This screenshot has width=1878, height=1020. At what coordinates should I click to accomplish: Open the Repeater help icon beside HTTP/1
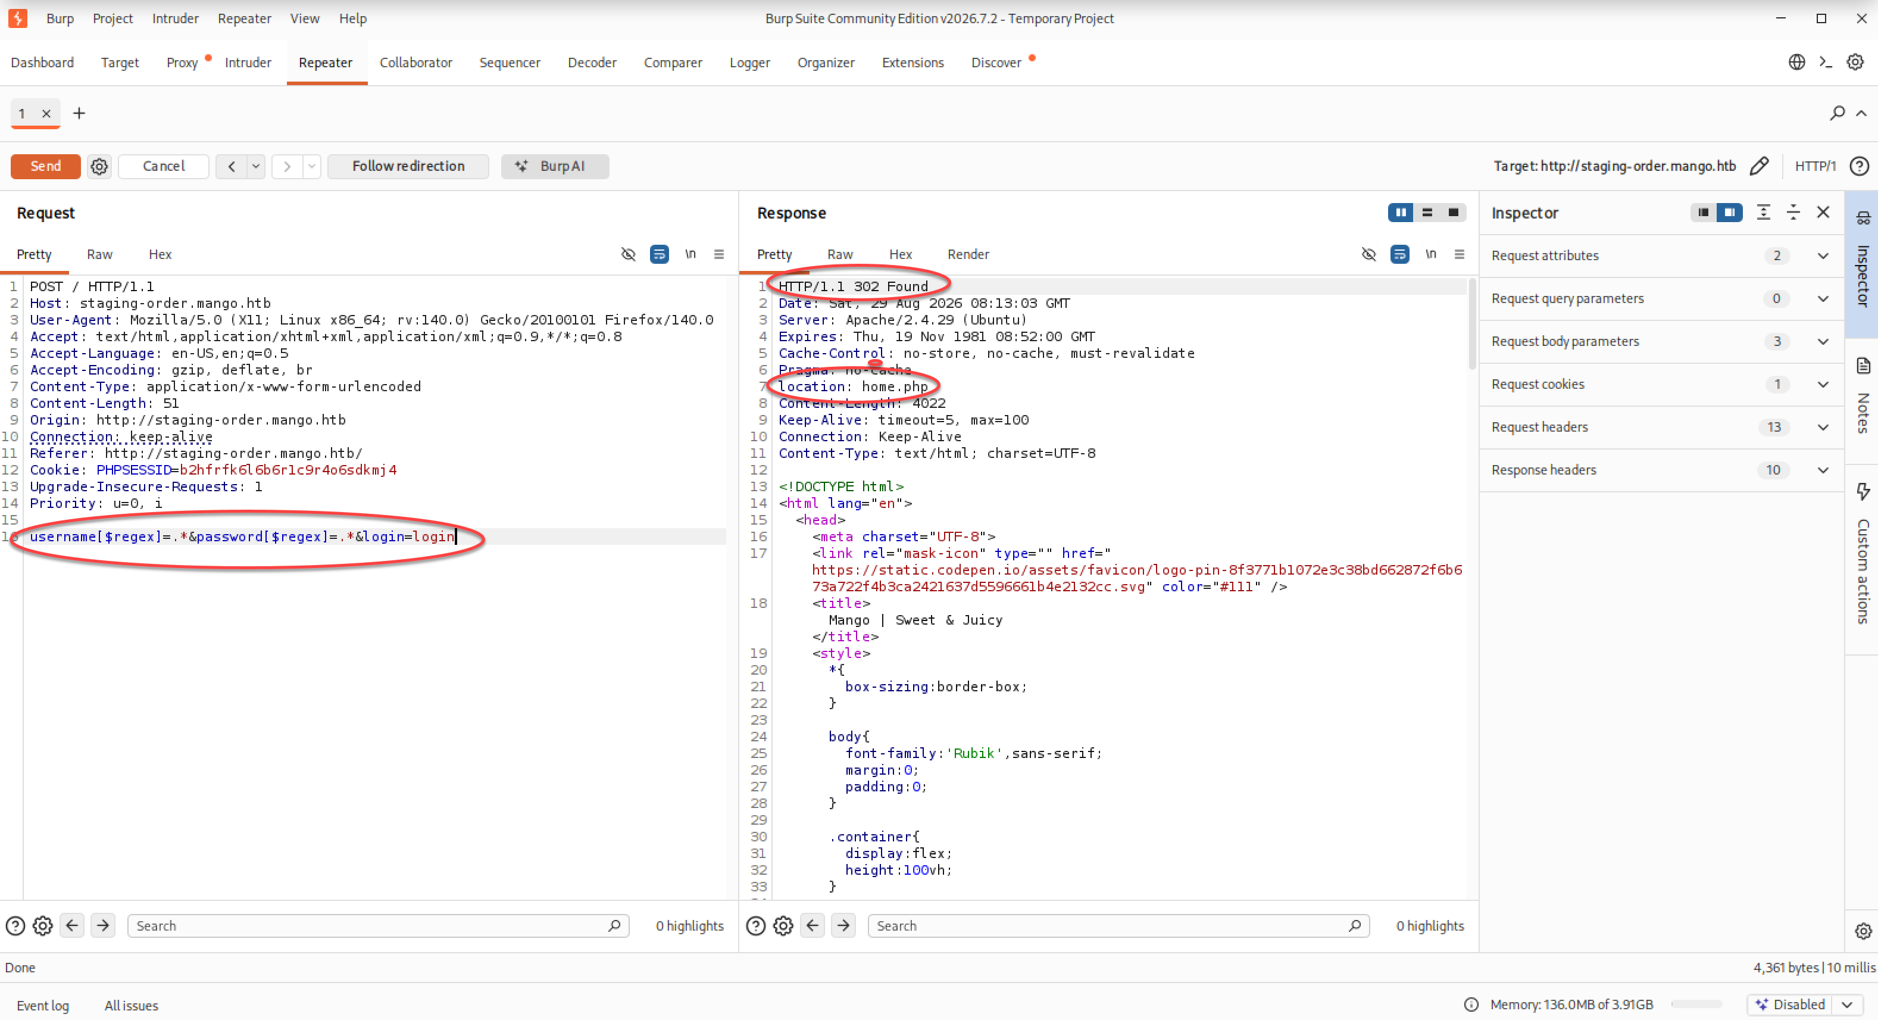click(1859, 166)
